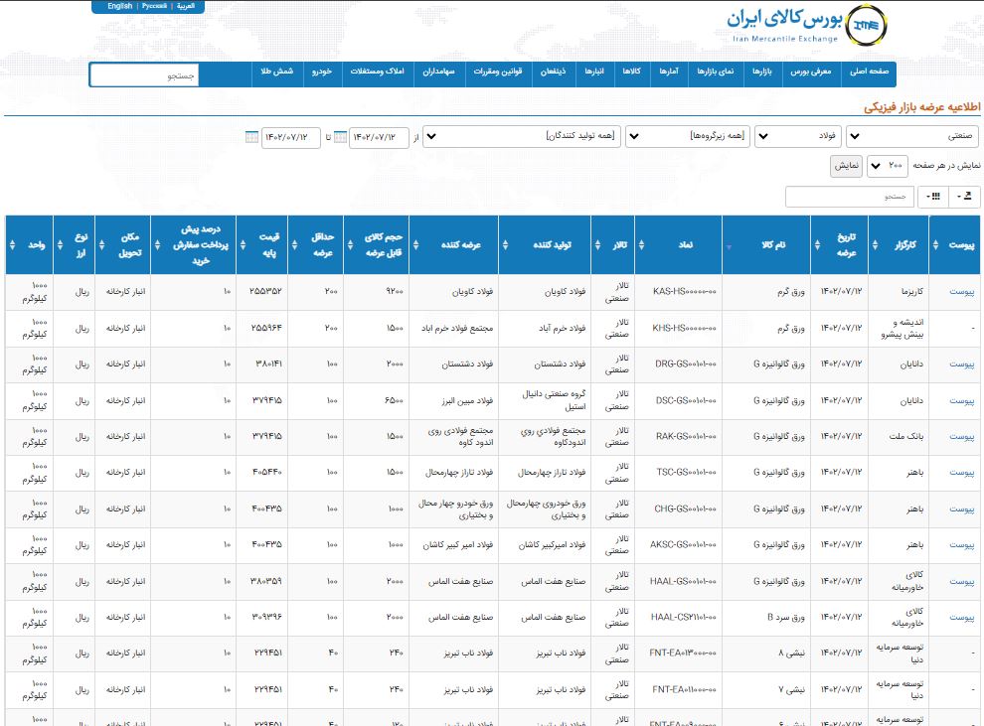The height and width of the screenshot is (726, 984).
Task: Focus the جستجو search field above the table
Action: [x=849, y=197]
